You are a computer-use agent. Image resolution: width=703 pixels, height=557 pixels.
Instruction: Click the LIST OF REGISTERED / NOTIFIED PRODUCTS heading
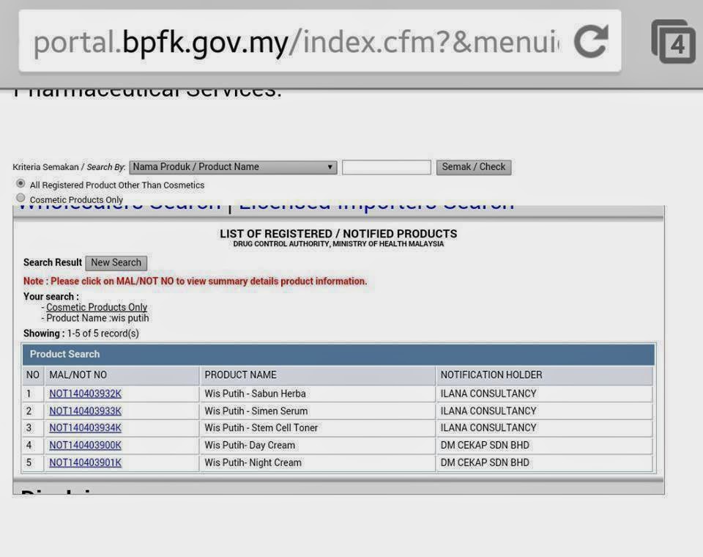pos(338,234)
